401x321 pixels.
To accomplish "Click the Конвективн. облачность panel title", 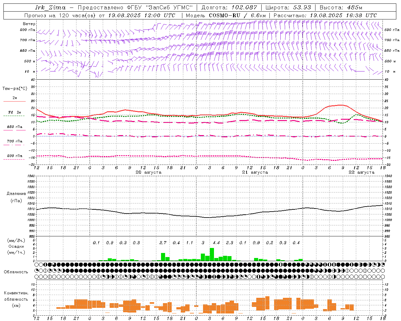I will pos(16,296).
